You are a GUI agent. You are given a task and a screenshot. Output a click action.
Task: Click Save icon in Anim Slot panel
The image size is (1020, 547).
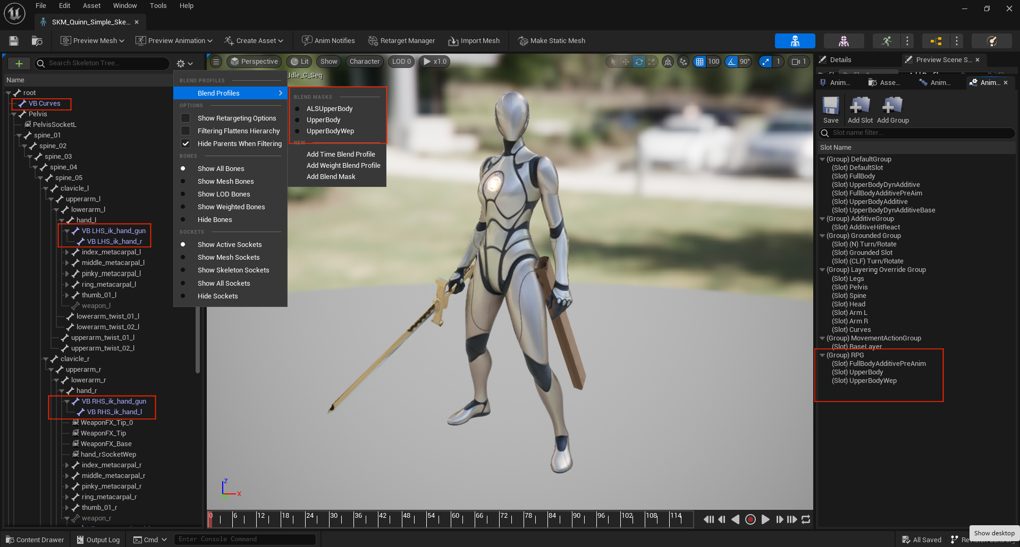tap(831, 110)
